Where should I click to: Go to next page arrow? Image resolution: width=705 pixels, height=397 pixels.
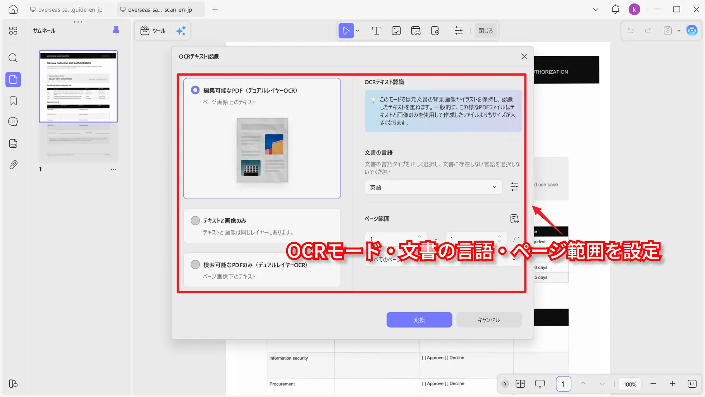click(x=602, y=384)
